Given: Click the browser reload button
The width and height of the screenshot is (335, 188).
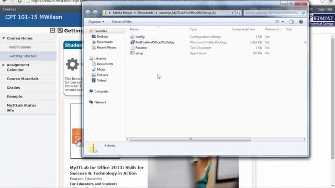Looking at the screenshot, I should [x=19, y=1].
